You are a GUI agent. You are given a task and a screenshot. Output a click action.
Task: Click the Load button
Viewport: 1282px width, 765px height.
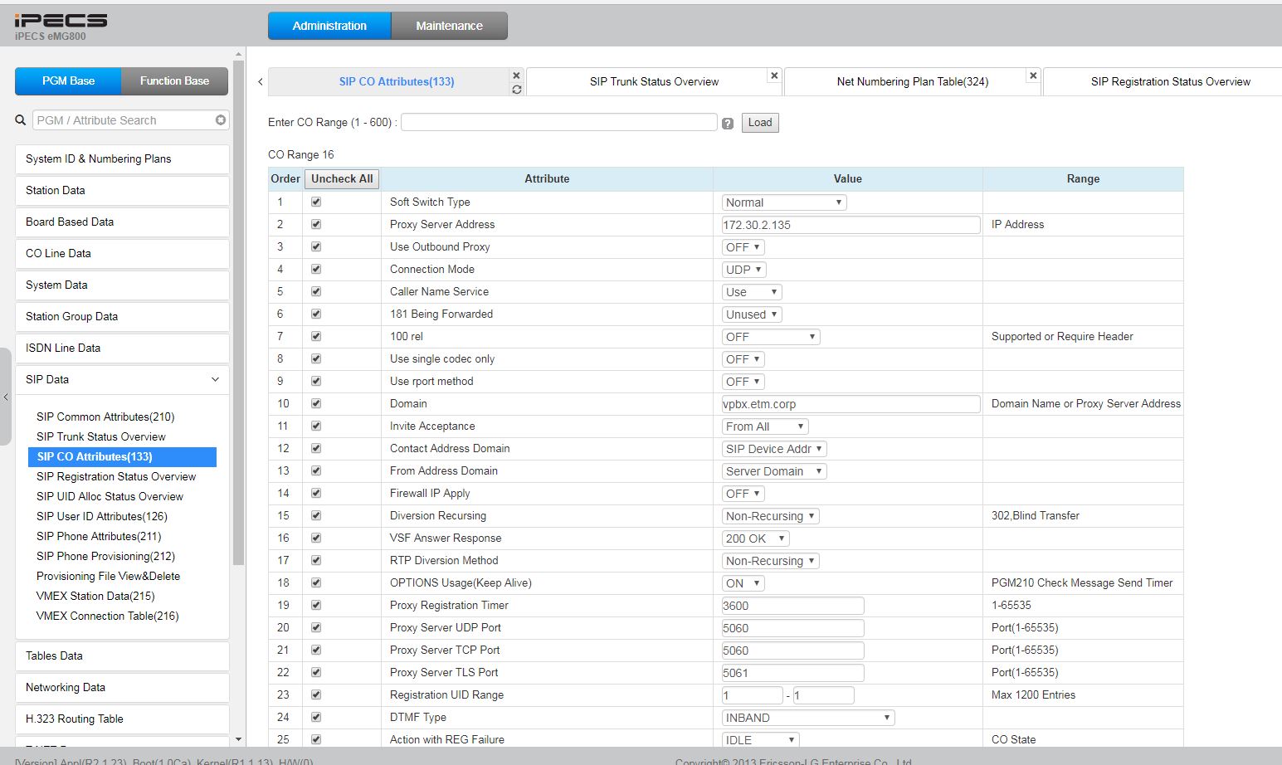click(760, 123)
